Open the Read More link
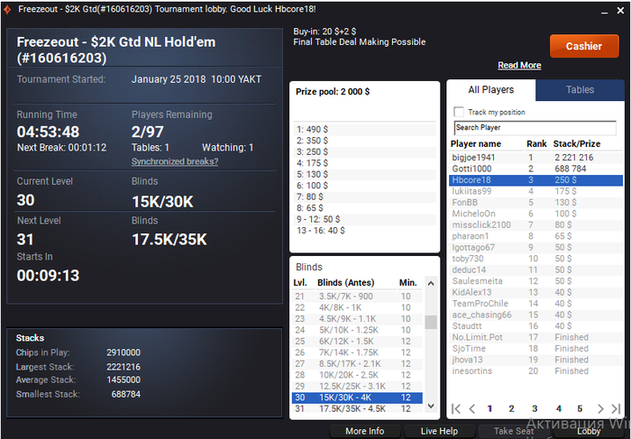The image size is (631, 439). [519, 65]
